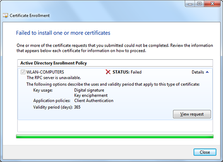Screen dimensions: 223x162
Task: Click the Active Directory Enrollment Policy header
Action: [x=54, y=63]
